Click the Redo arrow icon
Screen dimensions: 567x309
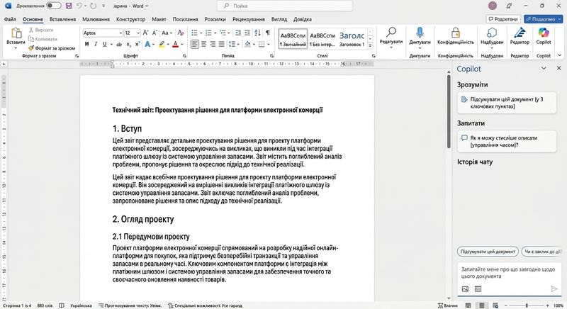(x=94, y=6)
